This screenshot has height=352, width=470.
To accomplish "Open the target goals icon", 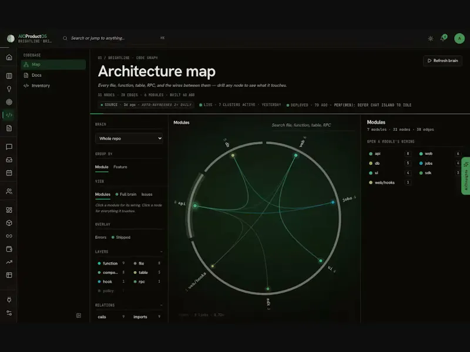I will (x=9, y=102).
